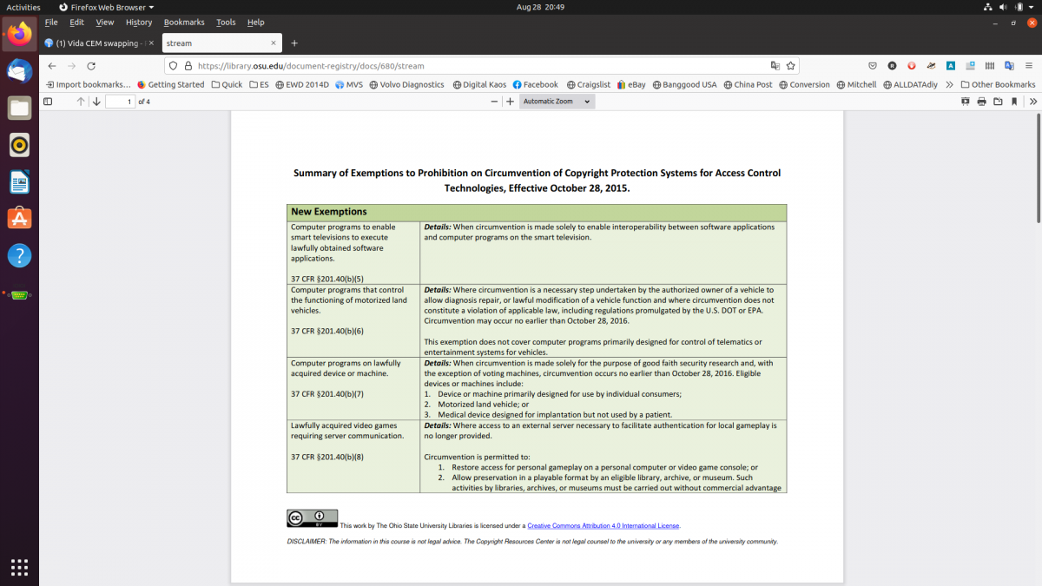Save the page to Pocket
The width and height of the screenshot is (1042, 586).
click(872, 65)
